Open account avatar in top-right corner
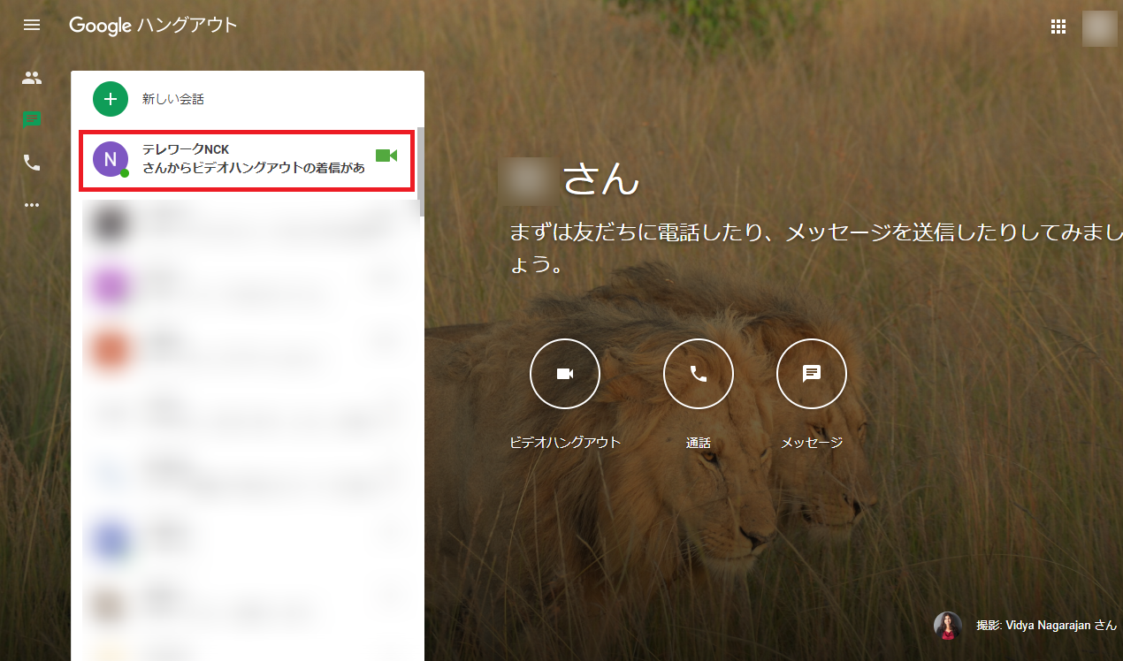This screenshot has height=661, width=1123. [1099, 27]
